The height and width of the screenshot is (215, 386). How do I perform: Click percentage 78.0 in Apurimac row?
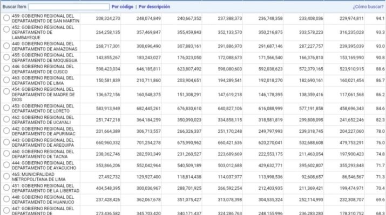[381, 131]
